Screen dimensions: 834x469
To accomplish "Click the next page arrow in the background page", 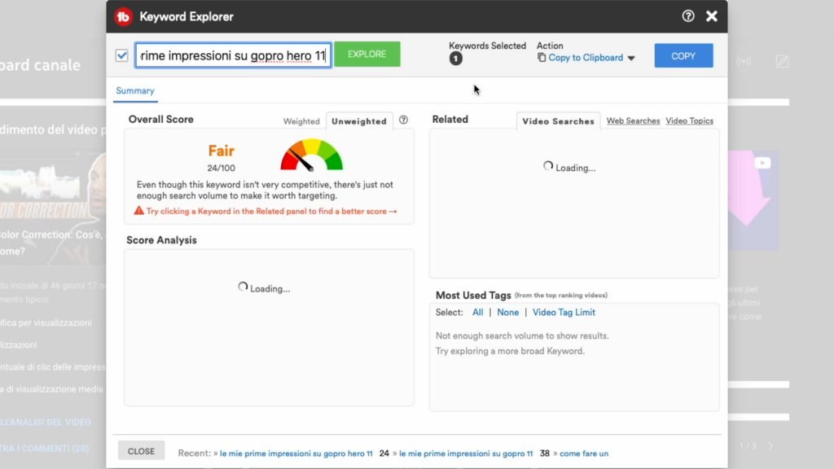I will 770,446.
